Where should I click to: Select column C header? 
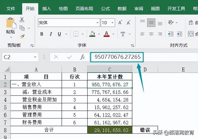(110, 69)
